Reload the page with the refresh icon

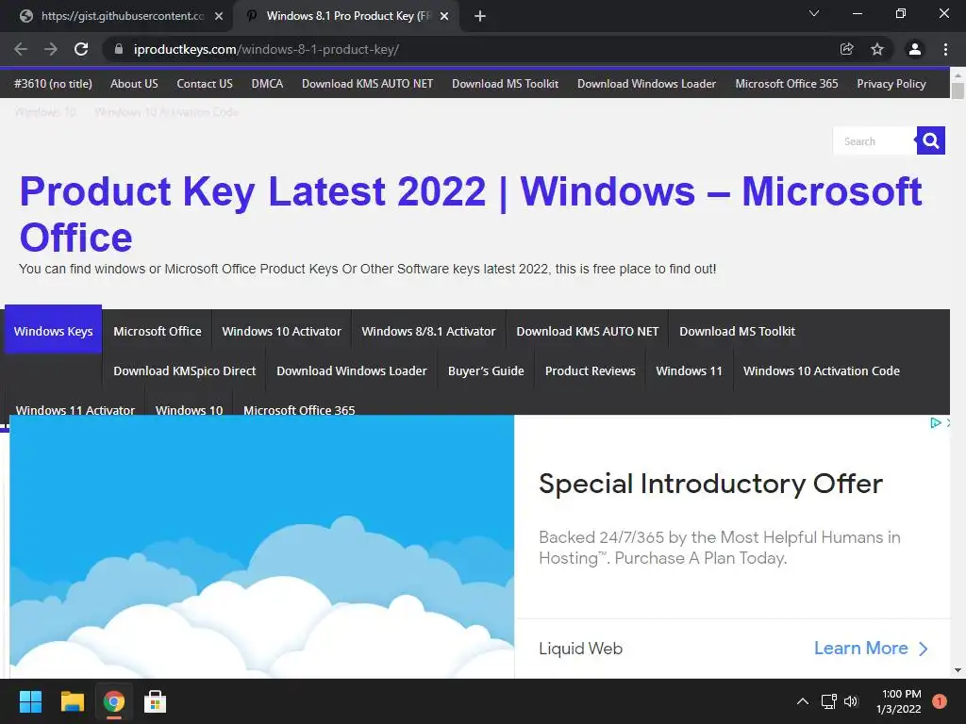coord(81,49)
